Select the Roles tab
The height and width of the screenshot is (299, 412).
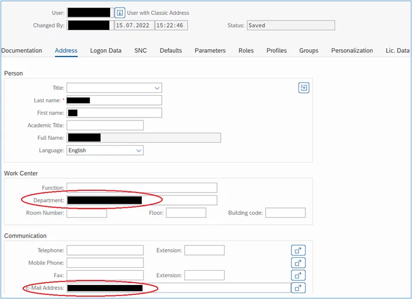pyautogui.click(x=246, y=51)
